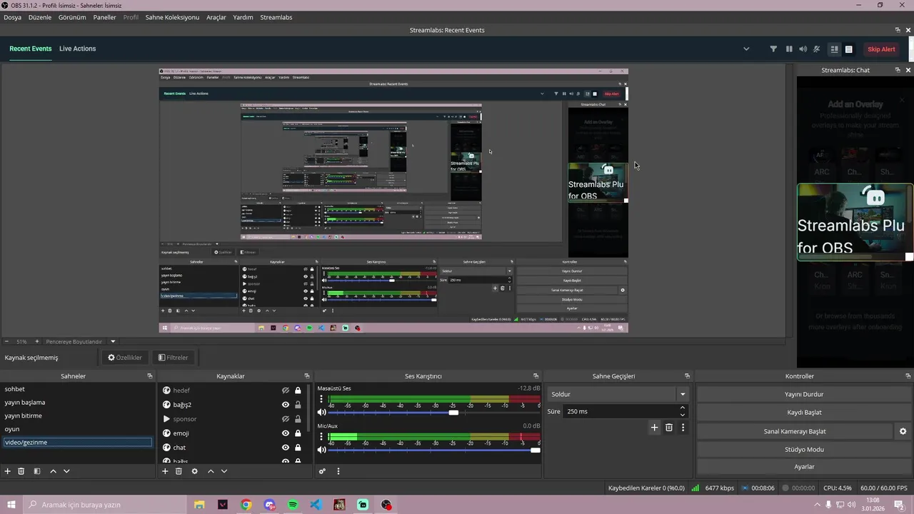Hide the bağış2 source
914x514 pixels.
[286, 405]
